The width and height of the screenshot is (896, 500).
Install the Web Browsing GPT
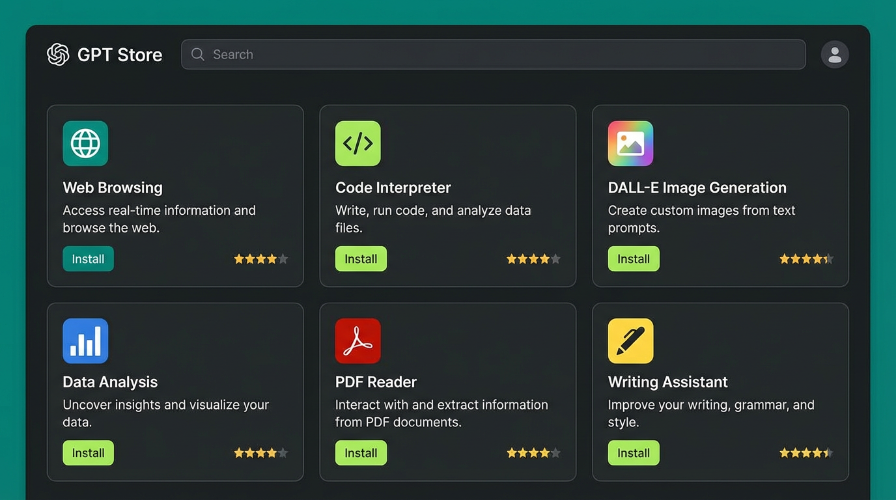tap(88, 258)
